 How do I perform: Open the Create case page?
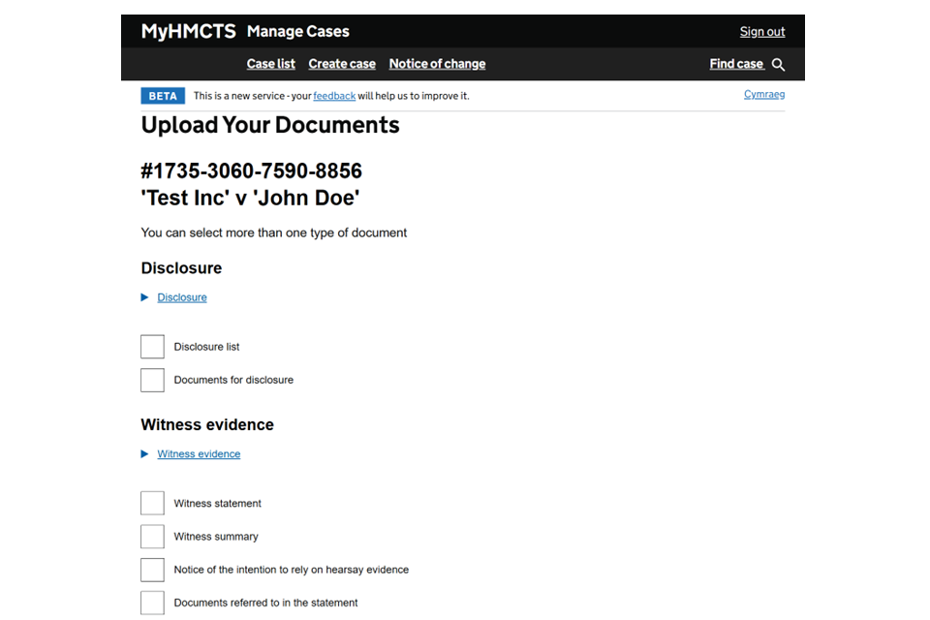click(x=342, y=64)
